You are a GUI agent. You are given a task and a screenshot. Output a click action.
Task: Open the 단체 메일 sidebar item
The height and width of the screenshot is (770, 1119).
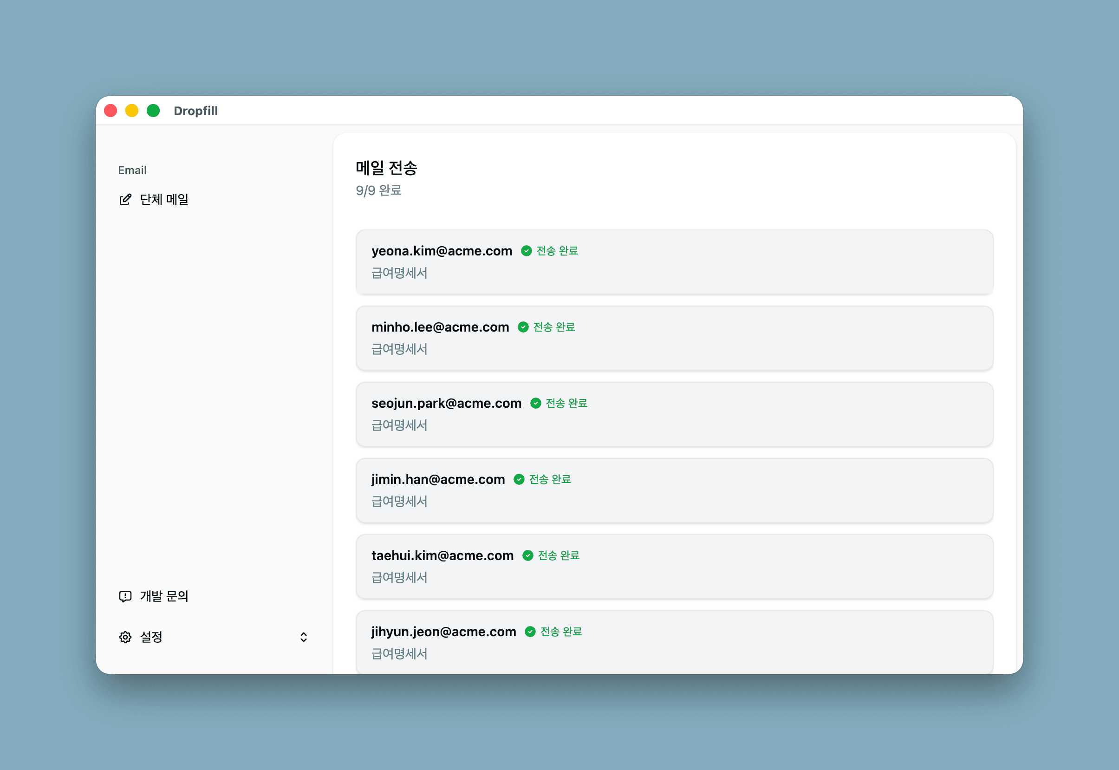[164, 200]
